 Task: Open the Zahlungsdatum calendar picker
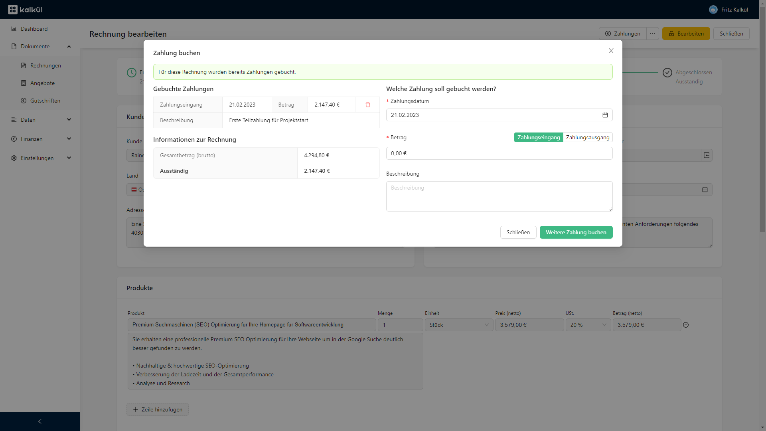[x=605, y=115]
